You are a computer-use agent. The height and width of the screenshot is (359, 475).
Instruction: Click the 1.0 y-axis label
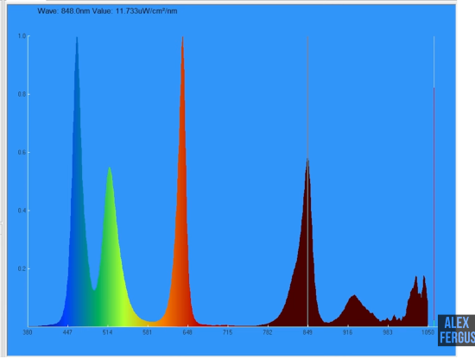tap(22, 36)
